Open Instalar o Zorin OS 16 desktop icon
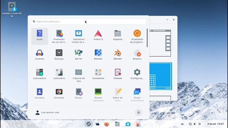Screen dimensions: 228x128 (12, 10)
